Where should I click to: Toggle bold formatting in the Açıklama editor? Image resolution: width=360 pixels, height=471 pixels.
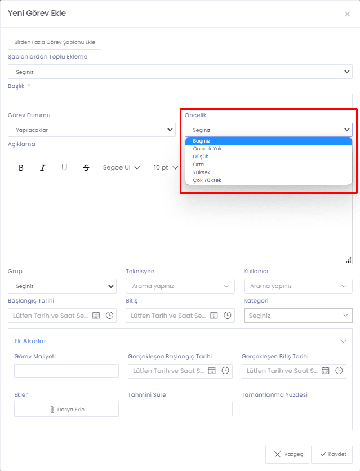pos(21,168)
